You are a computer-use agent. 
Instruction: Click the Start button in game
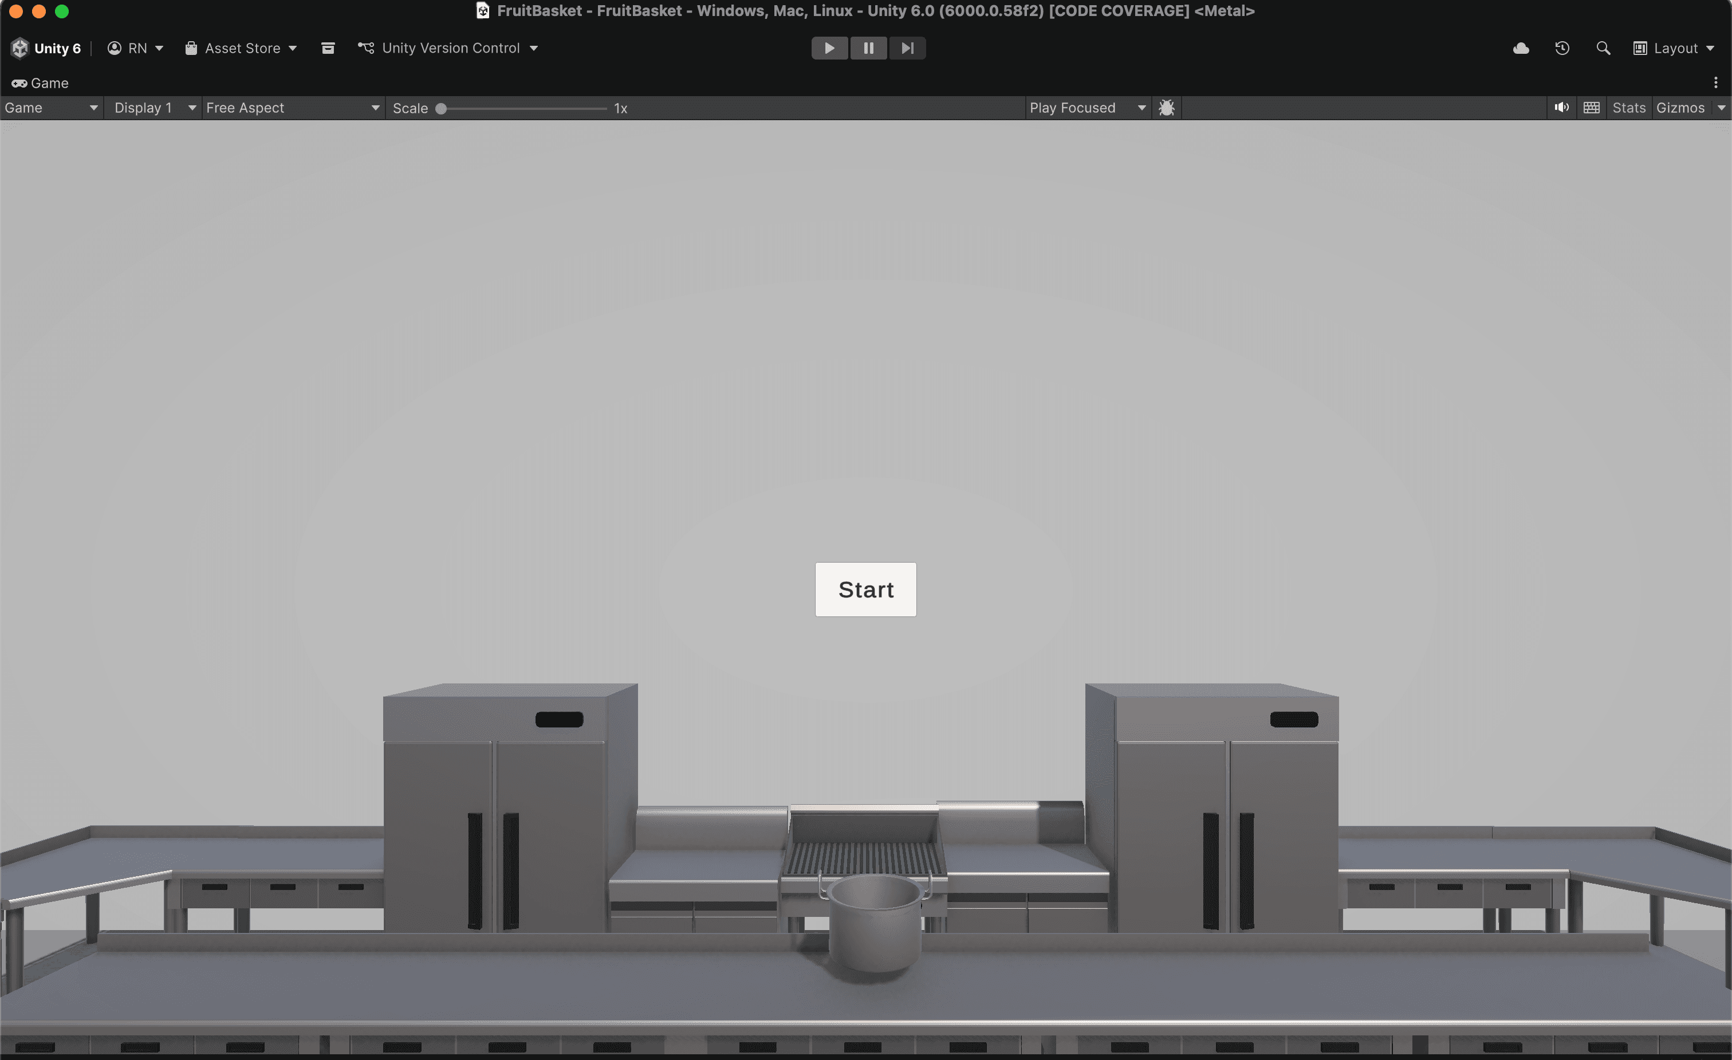pyautogui.click(x=865, y=590)
